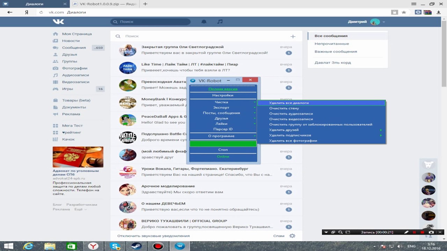Open File Explorer taskbar icon
Screen dimensions: 447x251
50,246
